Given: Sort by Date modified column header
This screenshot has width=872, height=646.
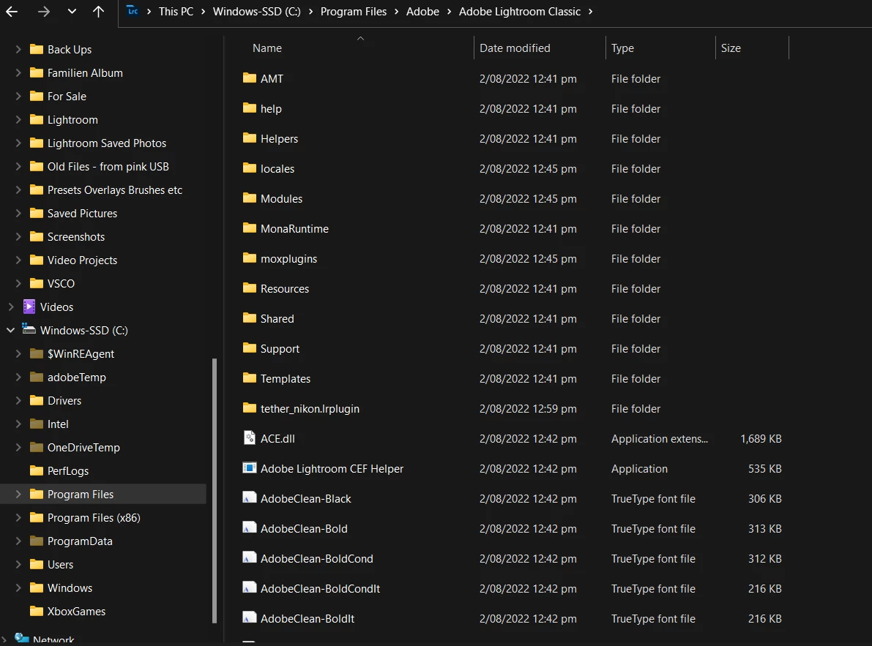Looking at the screenshot, I should pos(515,48).
